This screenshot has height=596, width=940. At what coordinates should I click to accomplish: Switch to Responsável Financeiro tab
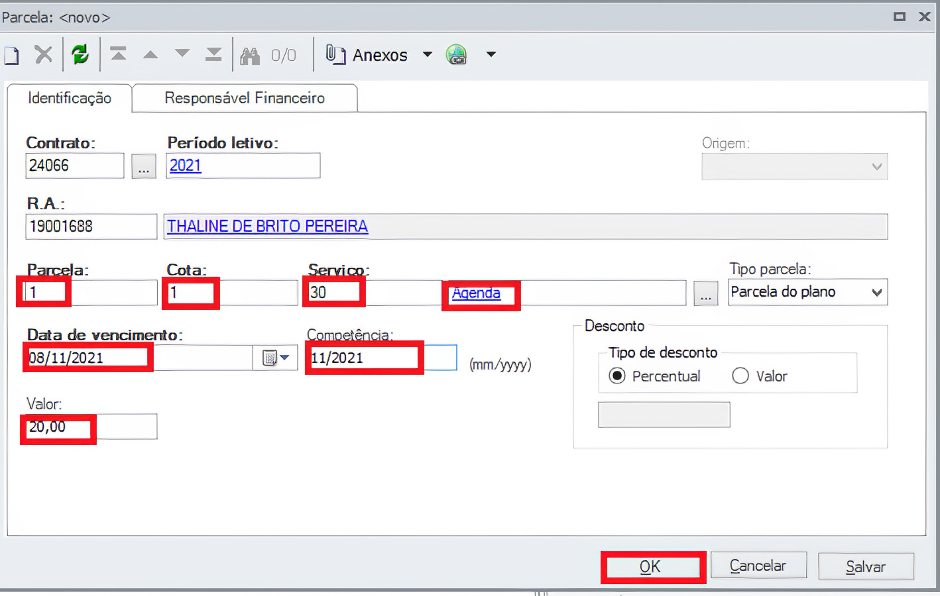(245, 98)
